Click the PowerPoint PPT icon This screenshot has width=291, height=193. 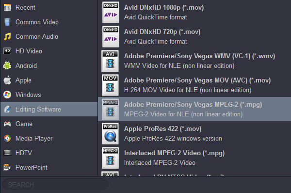coord(7,167)
